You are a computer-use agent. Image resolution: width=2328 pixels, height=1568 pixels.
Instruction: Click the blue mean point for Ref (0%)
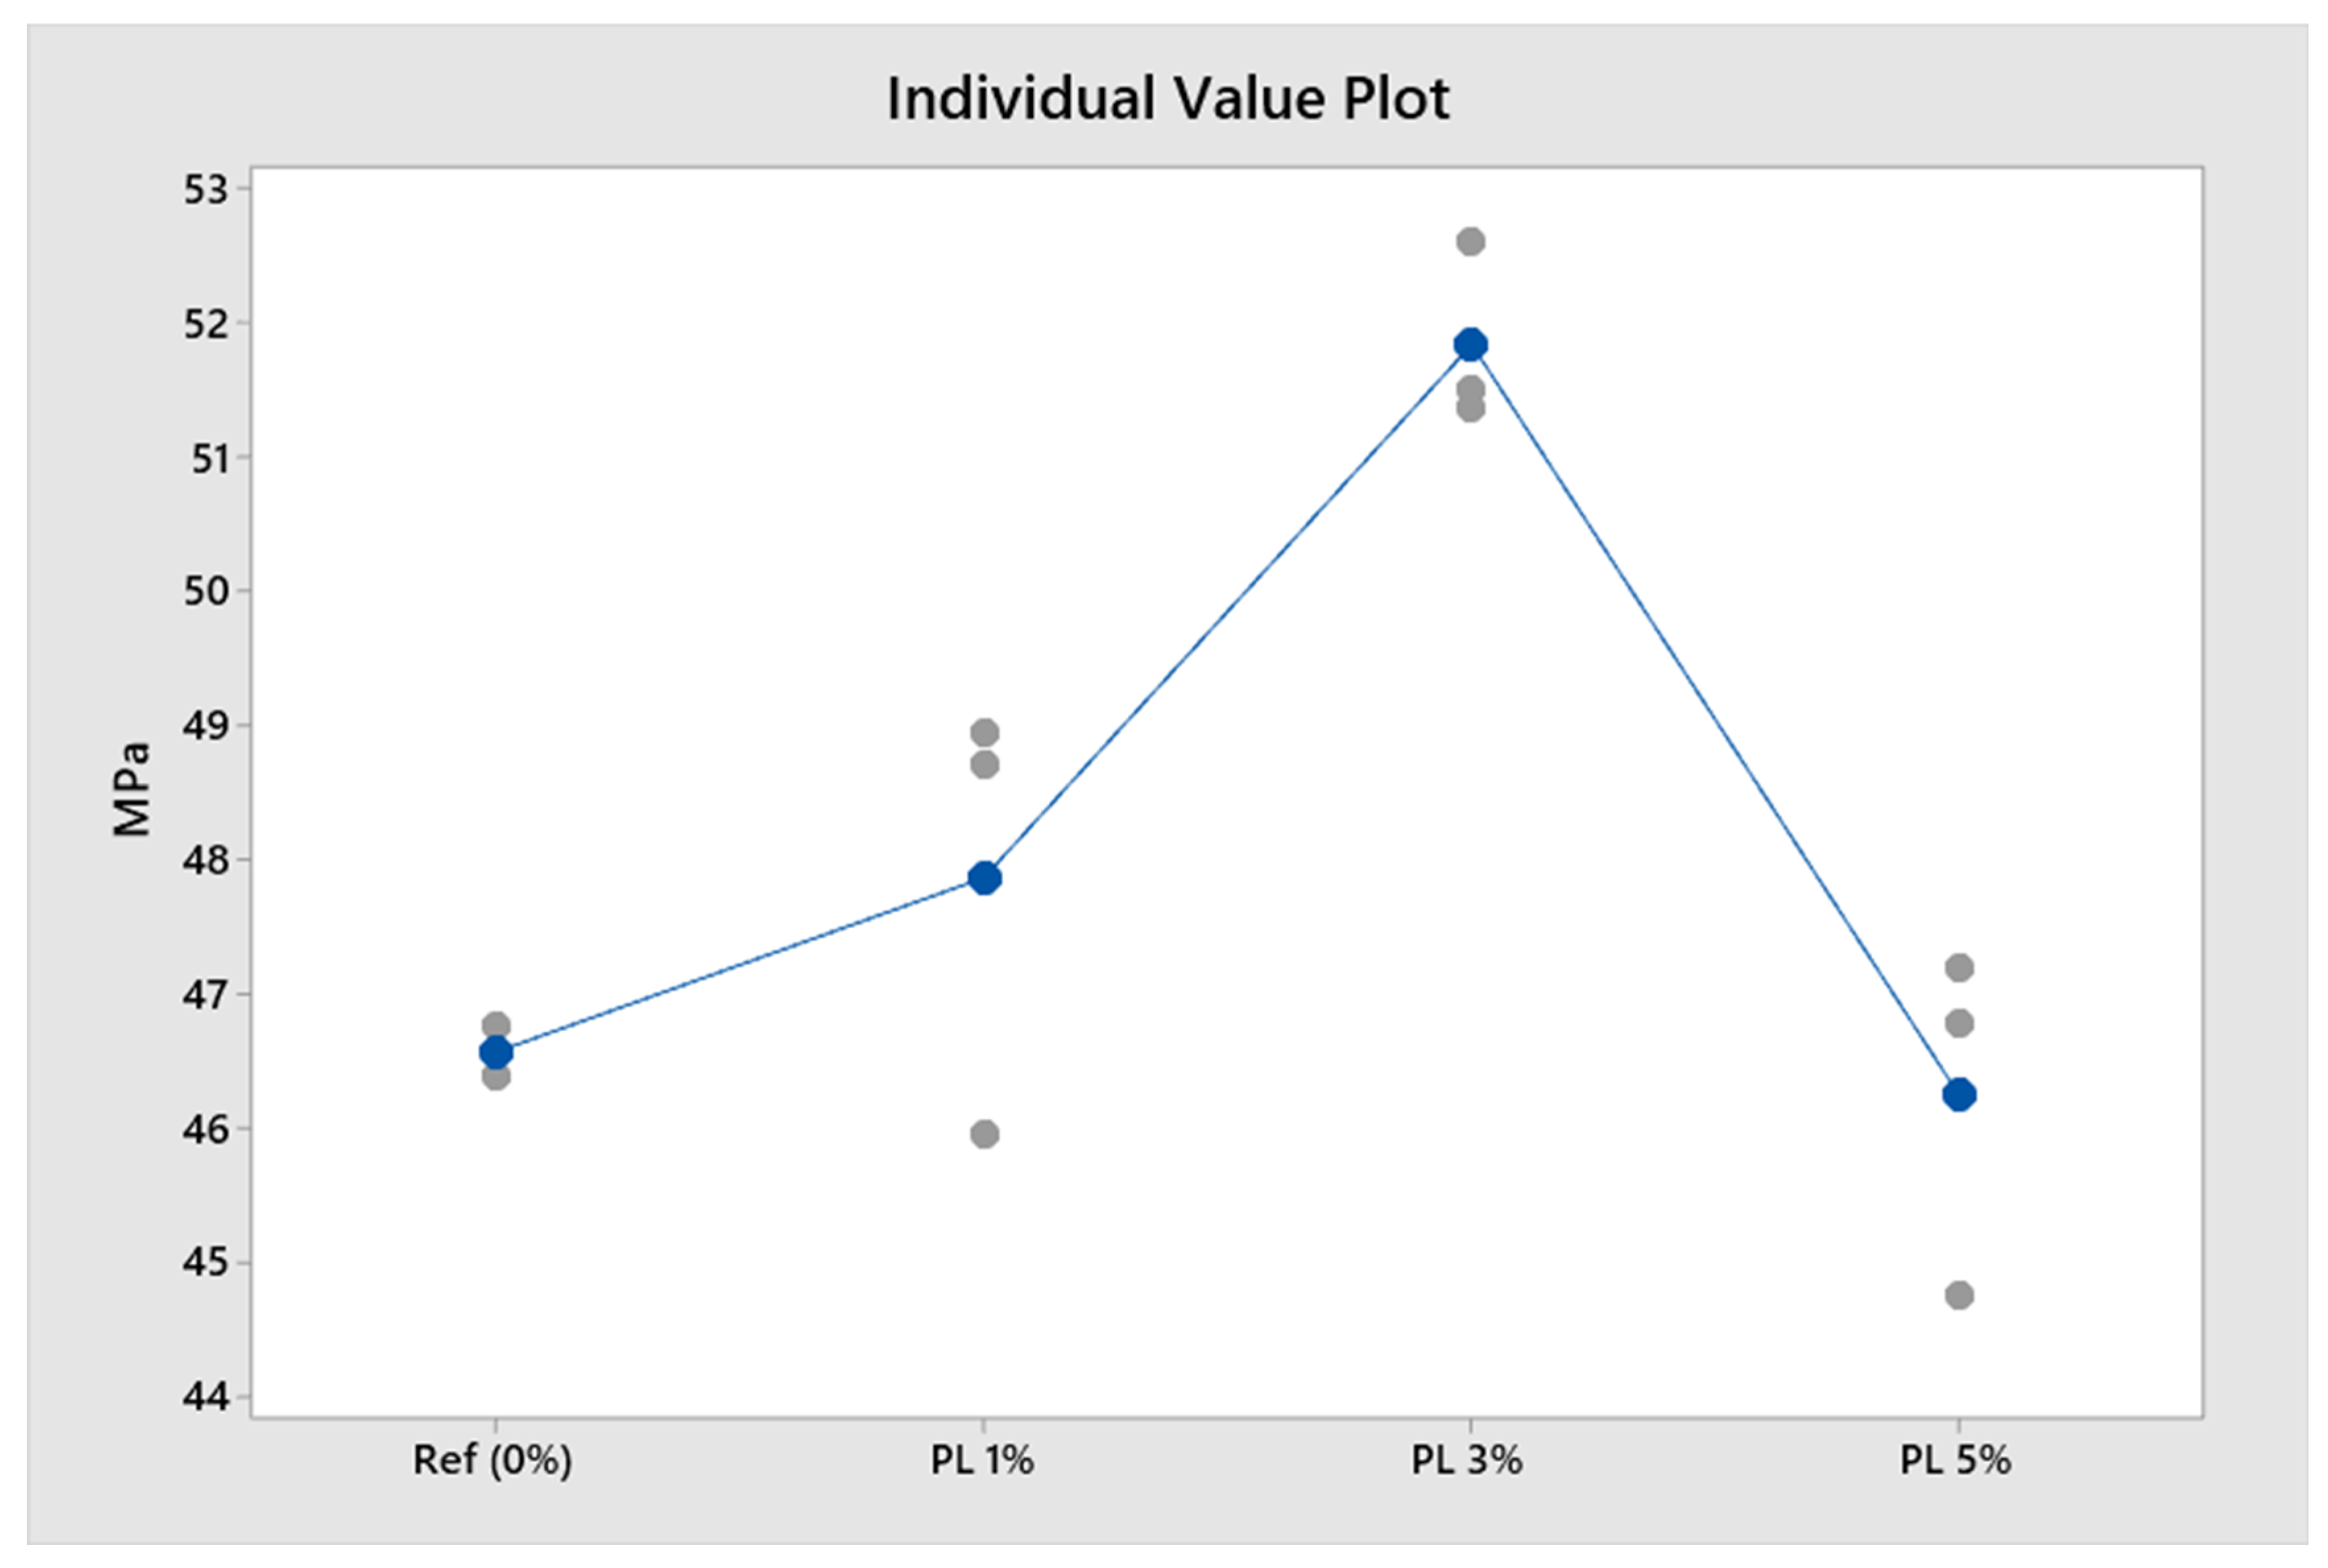496,1053
